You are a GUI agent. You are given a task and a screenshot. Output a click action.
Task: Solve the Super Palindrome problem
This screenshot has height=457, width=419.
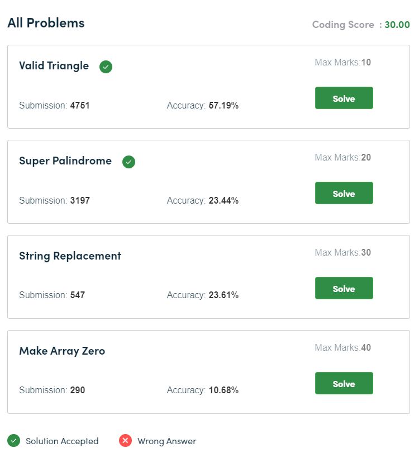[344, 193]
